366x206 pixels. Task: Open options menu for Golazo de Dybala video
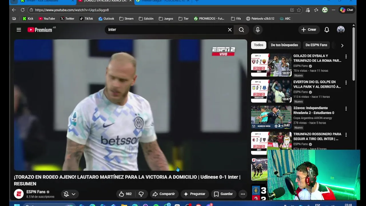tap(346, 57)
